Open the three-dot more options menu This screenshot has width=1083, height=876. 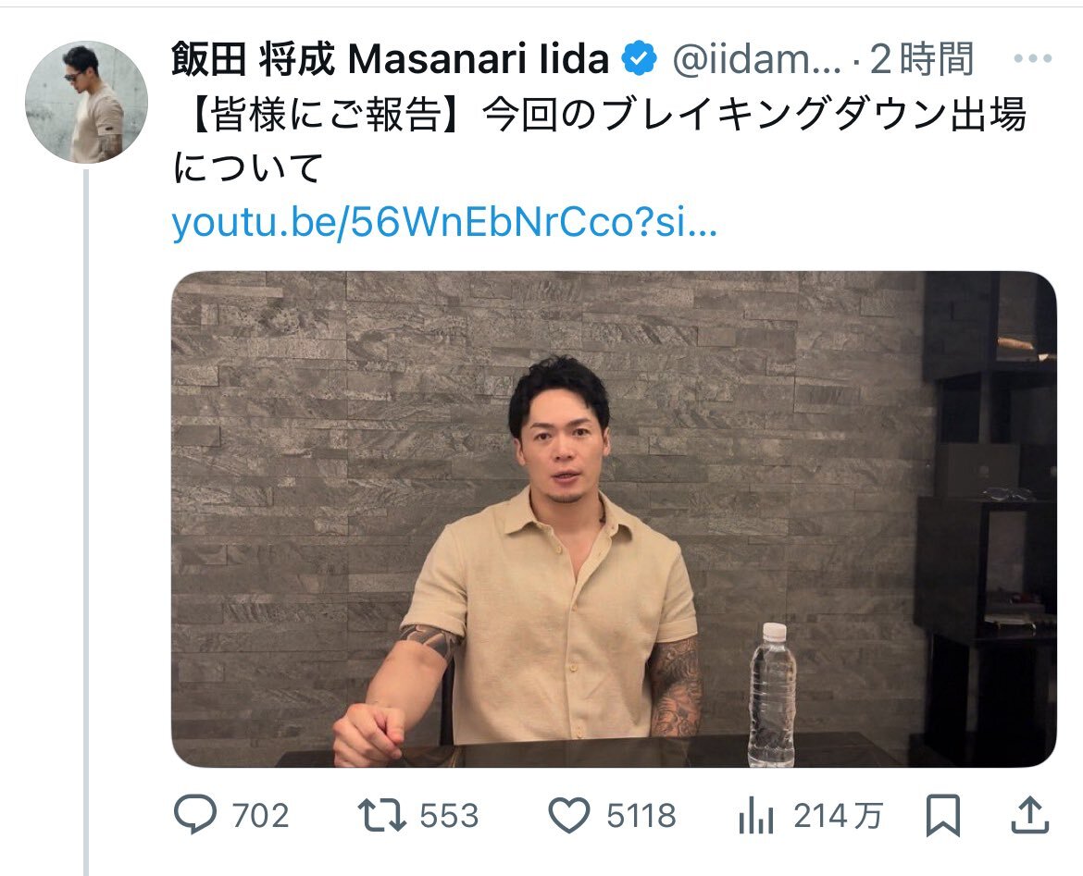point(1033,58)
